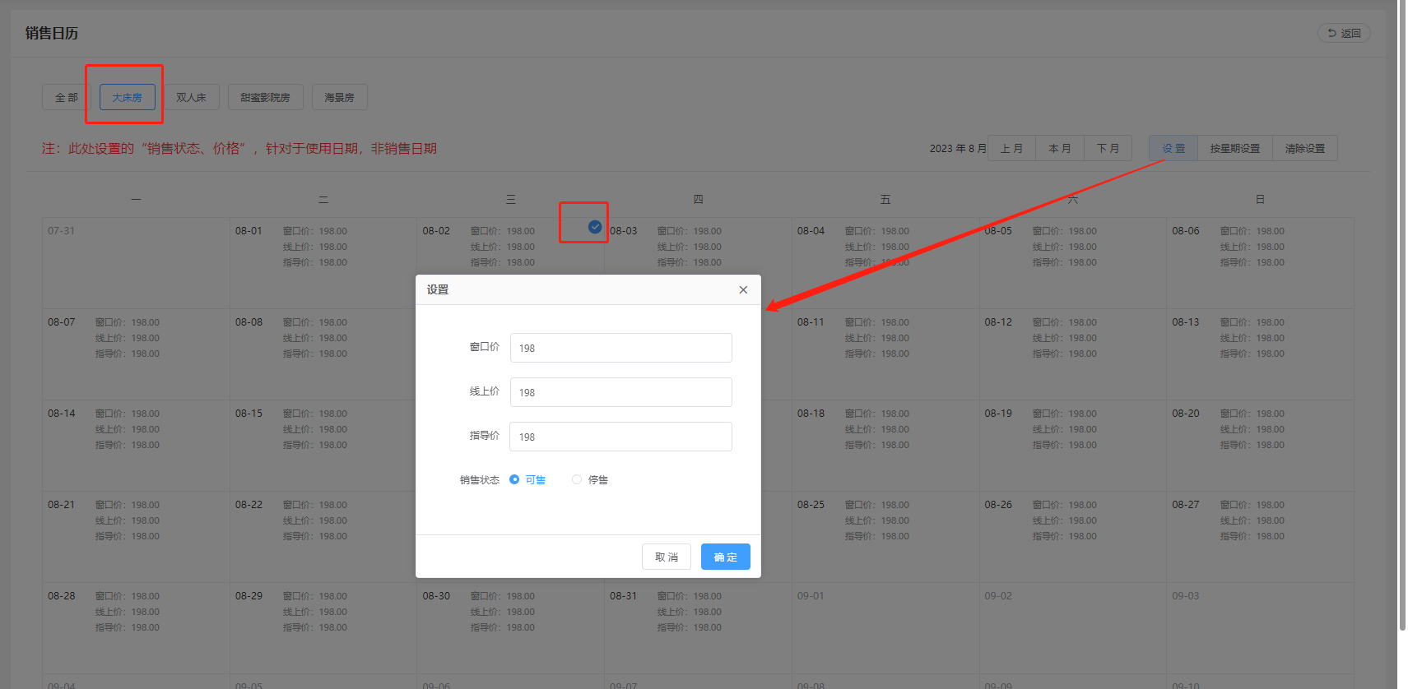The height and width of the screenshot is (689, 1408).
Task: Open 按星期设置 weekly settings
Action: (1234, 149)
